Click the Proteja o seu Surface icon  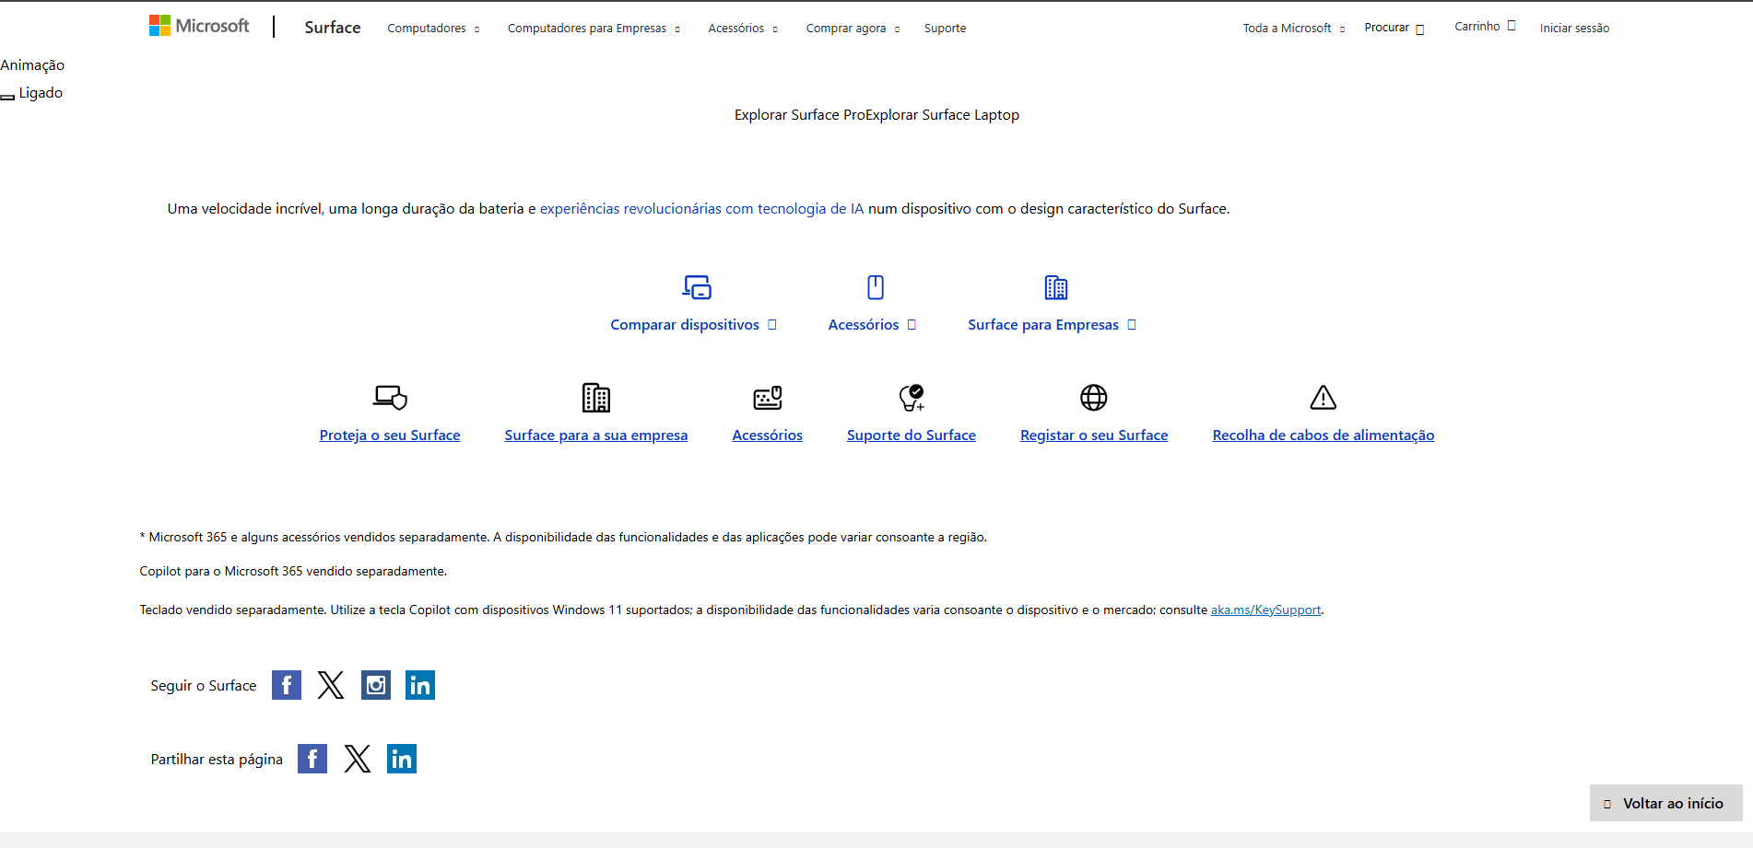point(390,398)
